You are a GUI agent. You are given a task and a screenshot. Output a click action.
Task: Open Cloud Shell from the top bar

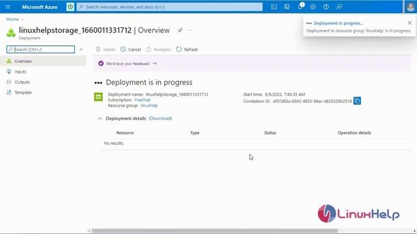pyautogui.click(x=274, y=7)
